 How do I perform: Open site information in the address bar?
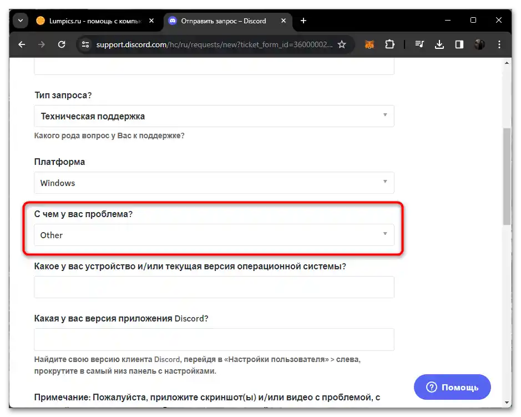(84, 44)
